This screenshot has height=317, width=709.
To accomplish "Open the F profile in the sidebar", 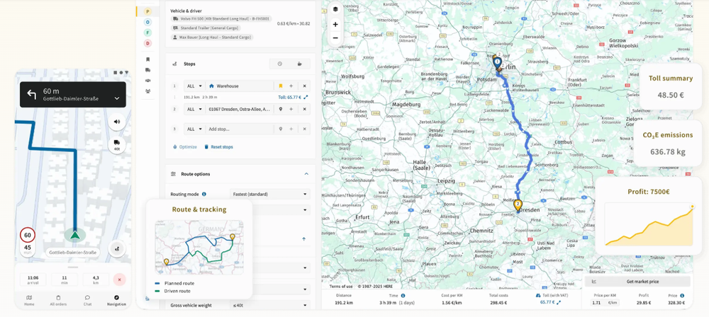I will pyautogui.click(x=147, y=33).
